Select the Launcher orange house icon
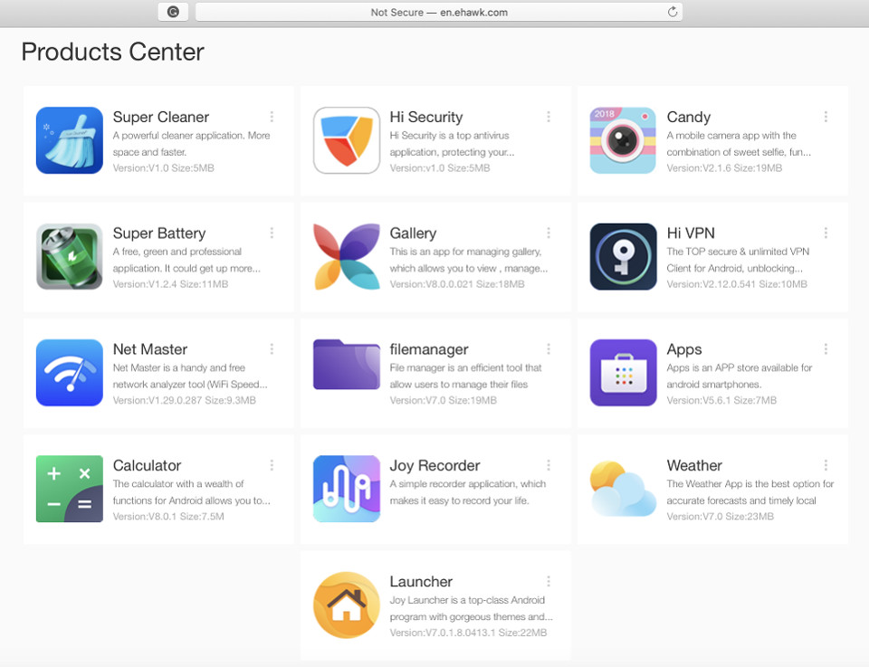 click(x=347, y=605)
